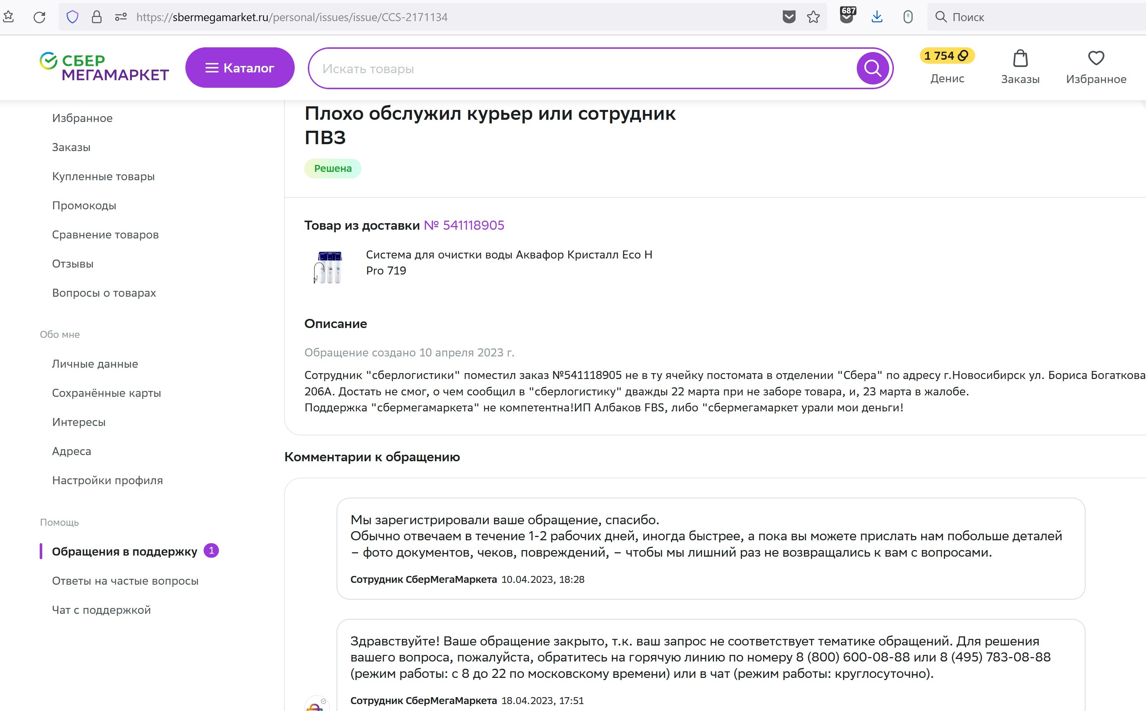
Task: Click timestamp 18.04.2023, 17:51
Action: 542,701
